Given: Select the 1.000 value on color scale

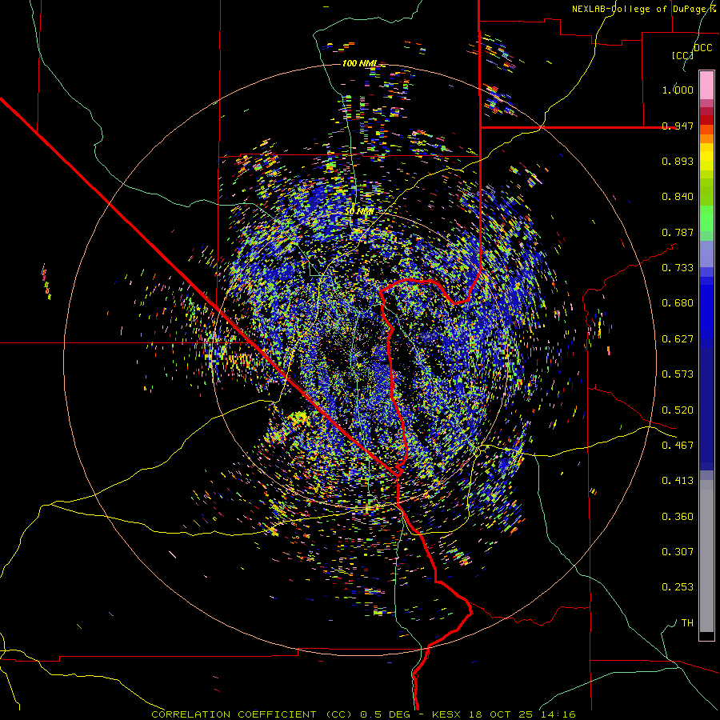Looking at the screenshot, I should (x=678, y=90).
